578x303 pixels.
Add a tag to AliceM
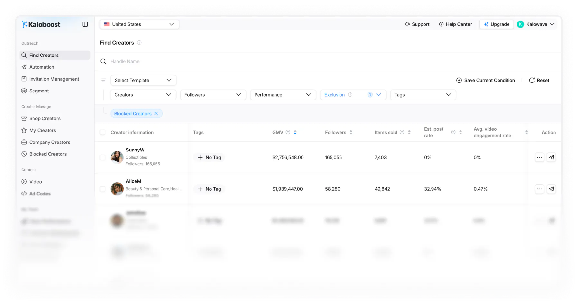209,189
